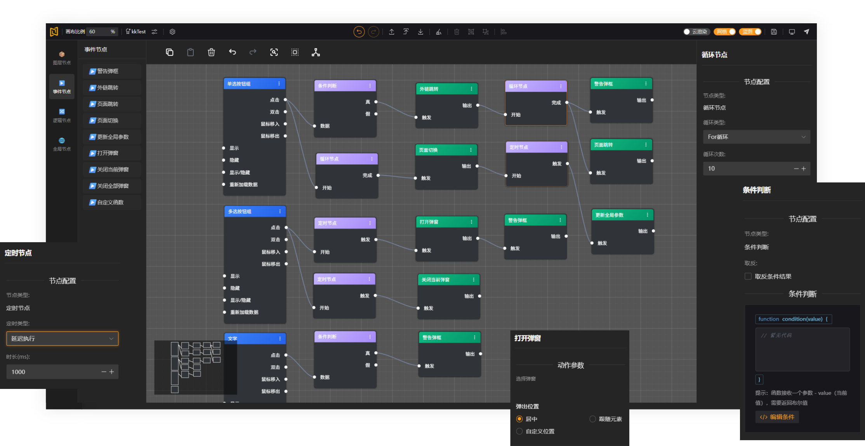The height and width of the screenshot is (446, 865).
Task: Click the trash icon in canvas toolbar
Action: pyautogui.click(x=211, y=52)
